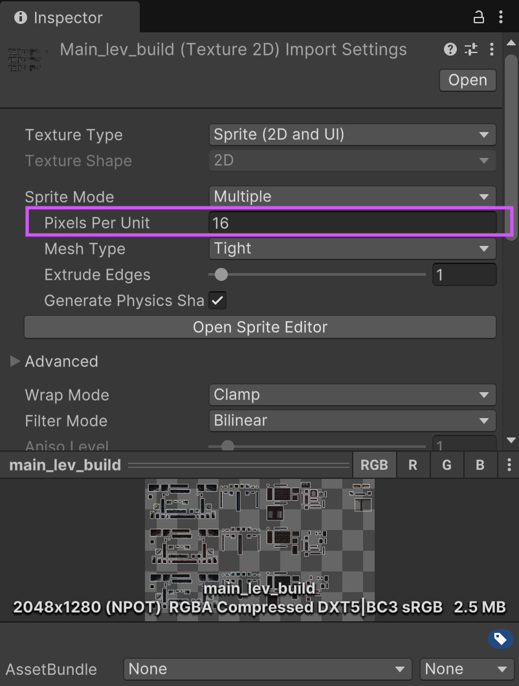The image size is (519, 686).
Task: Open the preview panel three-dot menu
Action: pyautogui.click(x=509, y=465)
